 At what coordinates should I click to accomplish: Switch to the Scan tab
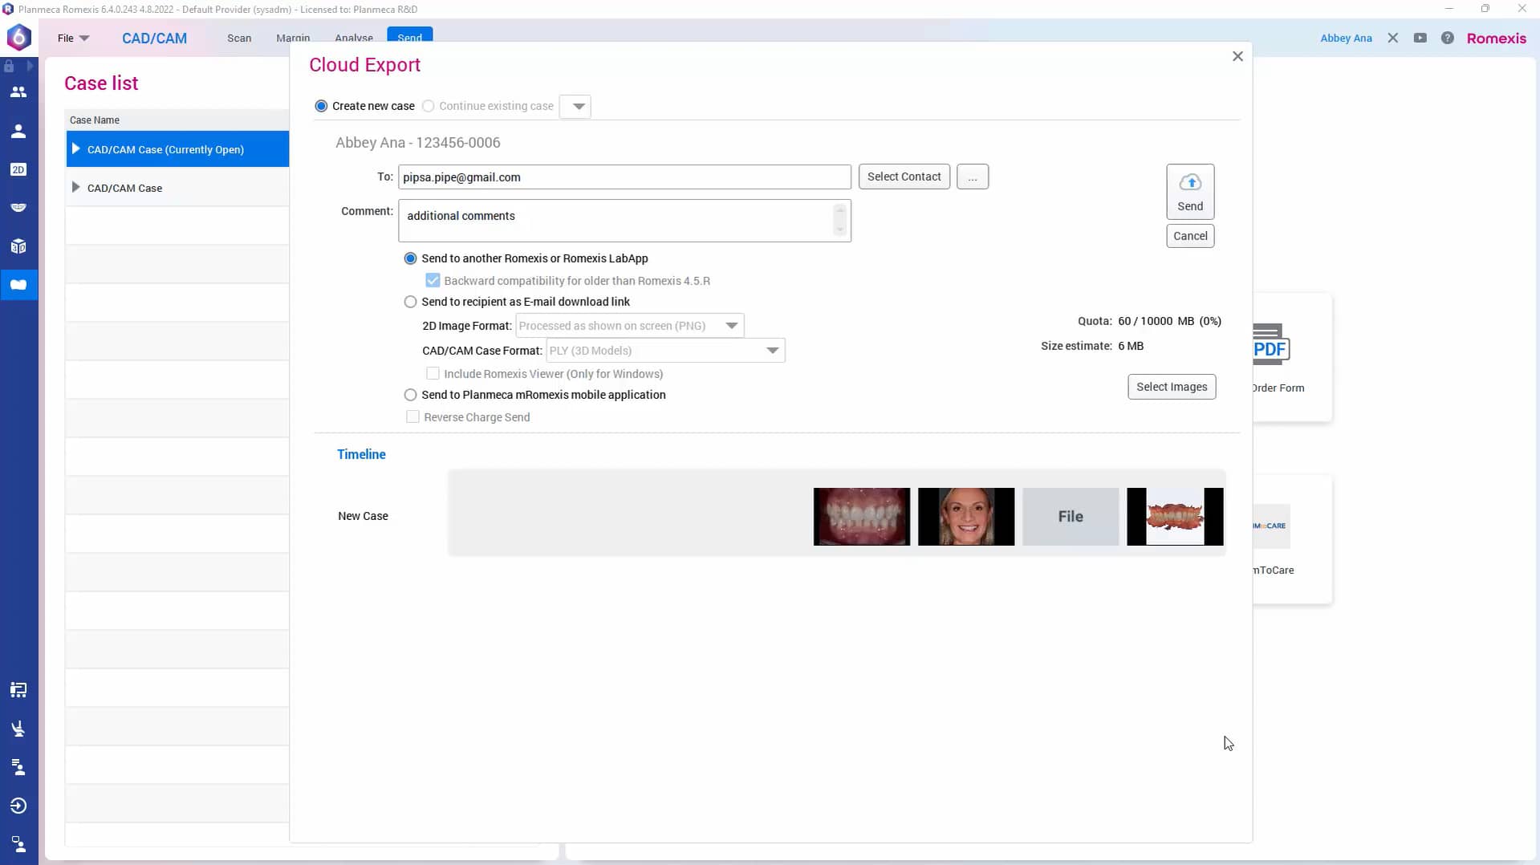238,38
